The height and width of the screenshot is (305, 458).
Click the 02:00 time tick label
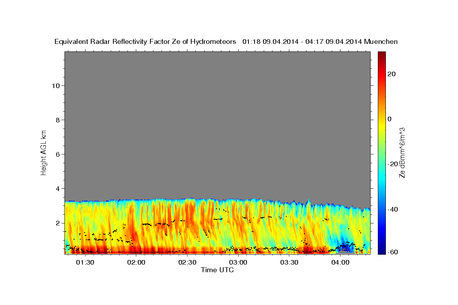pos(136,262)
